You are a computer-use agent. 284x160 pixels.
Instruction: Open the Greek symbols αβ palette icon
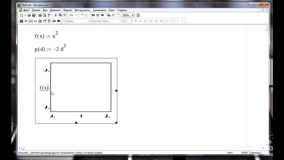(54, 21)
